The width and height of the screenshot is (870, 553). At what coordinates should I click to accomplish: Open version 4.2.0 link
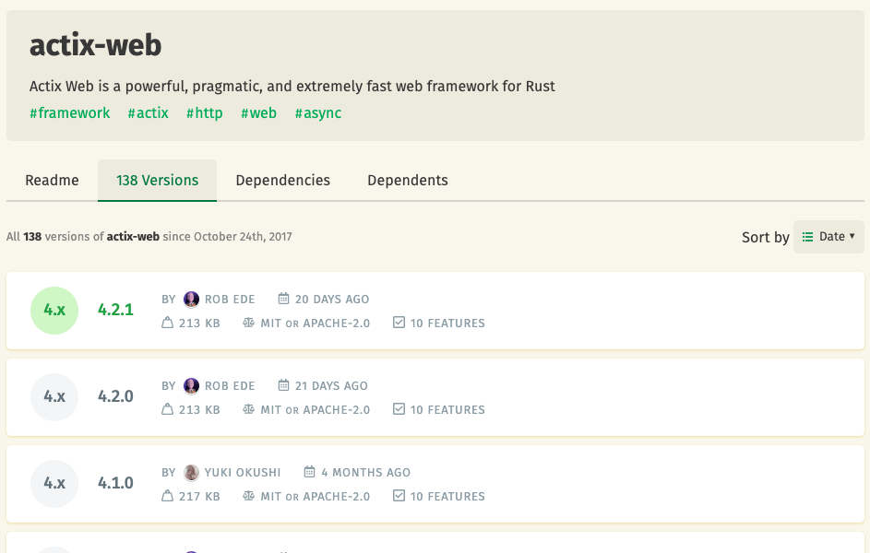(115, 396)
